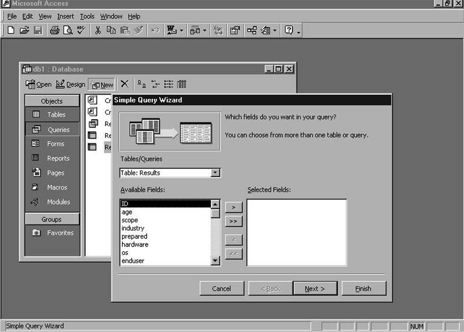
Task: Click the Cut scissors icon
Action: [97, 30]
